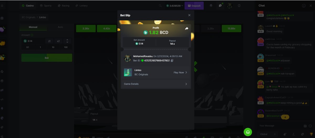Expand Game Details section
The height and width of the screenshot is (138, 315).
(x=156, y=84)
